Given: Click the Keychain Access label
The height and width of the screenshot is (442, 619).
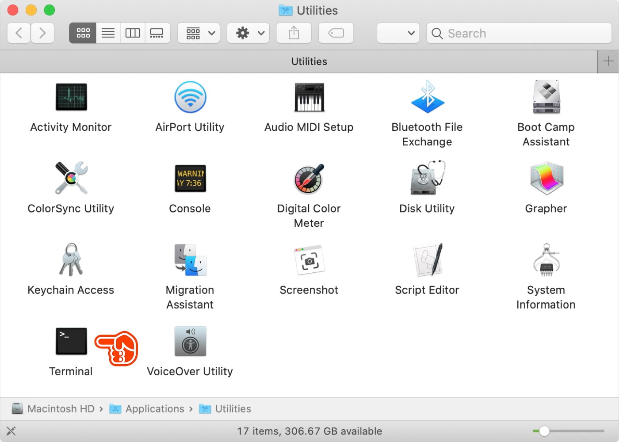Looking at the screenshot, I should click(x=71, y=290).
